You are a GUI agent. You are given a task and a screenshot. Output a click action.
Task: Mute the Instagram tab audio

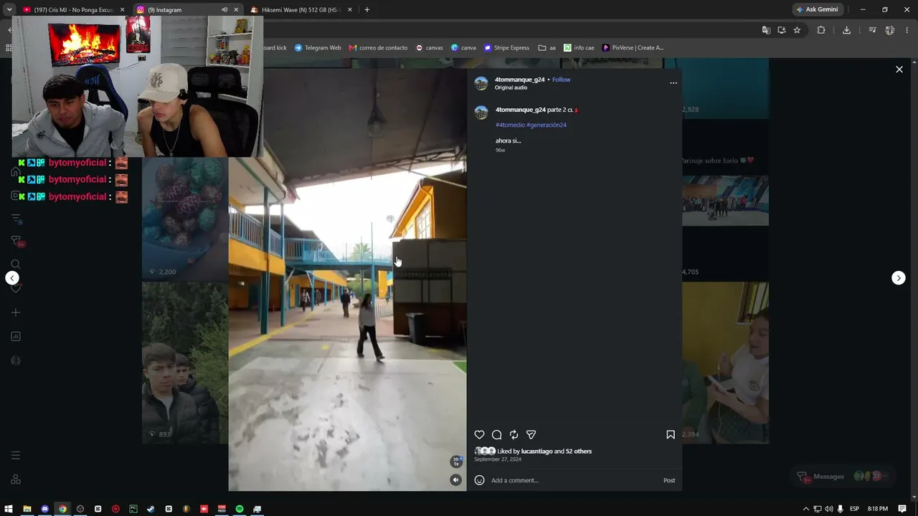[224, 10]
